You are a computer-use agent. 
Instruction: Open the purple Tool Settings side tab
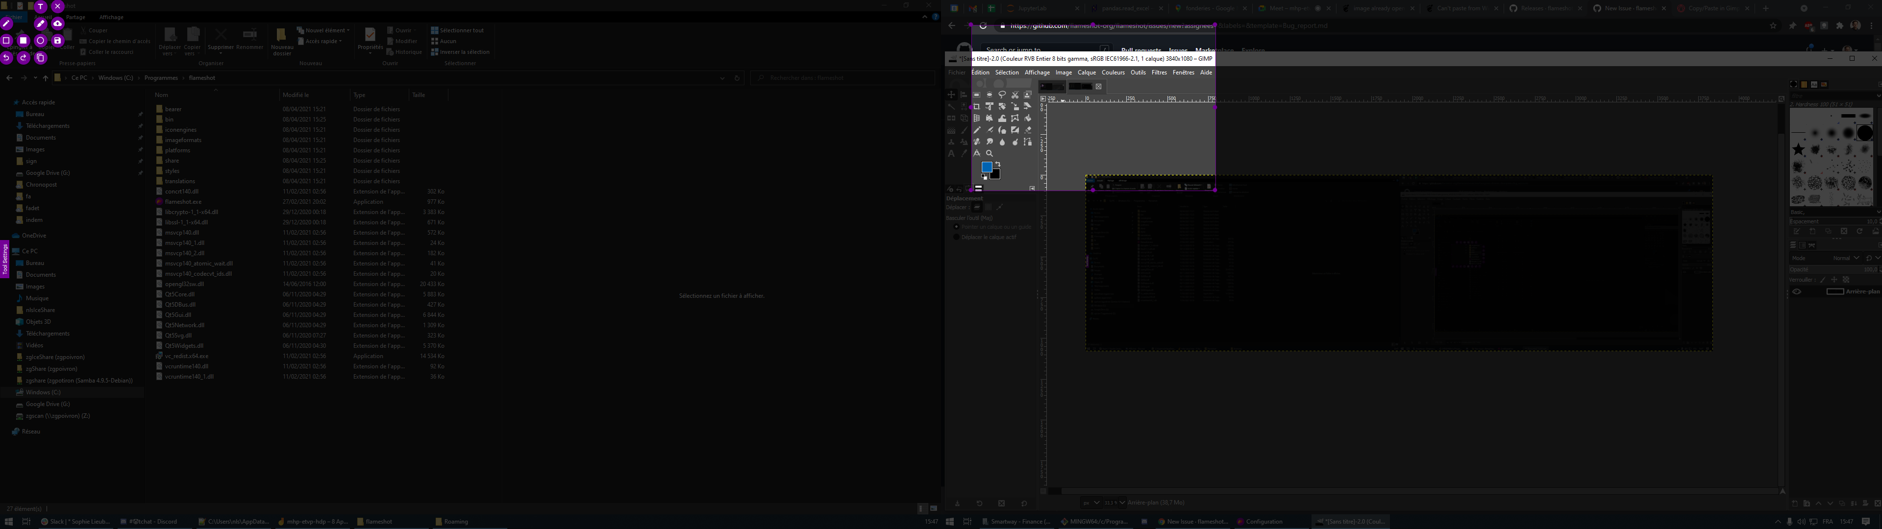tap(4, 260)
